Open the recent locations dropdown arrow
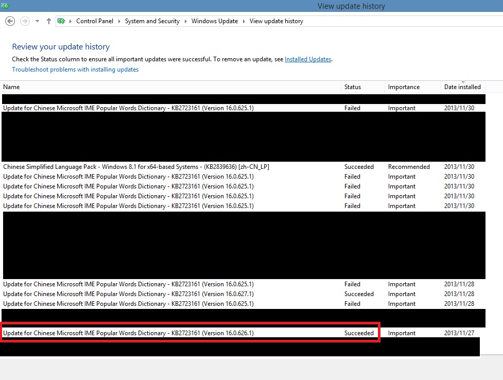This screenshot has width=503, height=380. pyautogui.click(x=37, y=21)
